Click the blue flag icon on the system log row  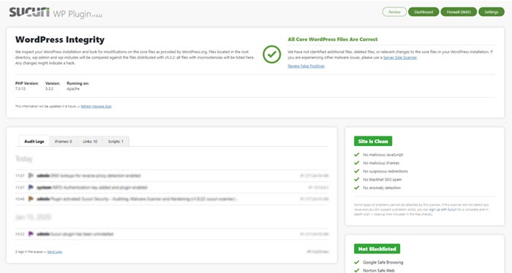coord(31,188)
